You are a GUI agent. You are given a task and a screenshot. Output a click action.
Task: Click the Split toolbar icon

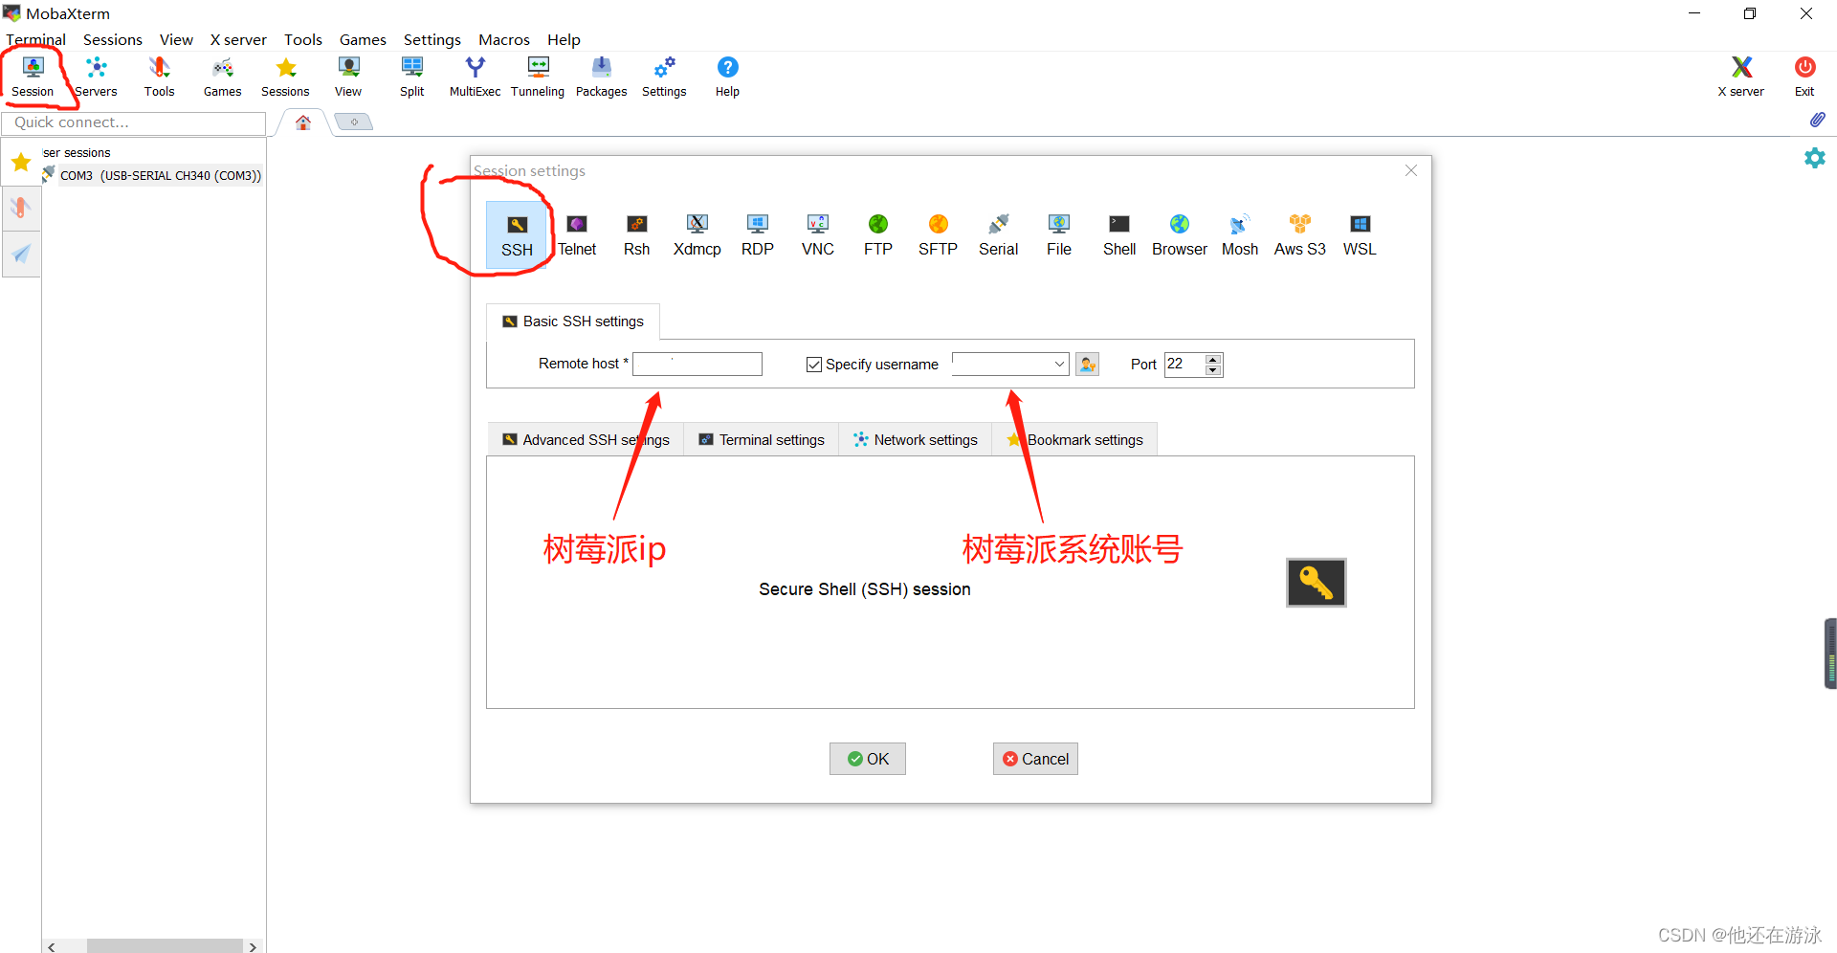412,77
